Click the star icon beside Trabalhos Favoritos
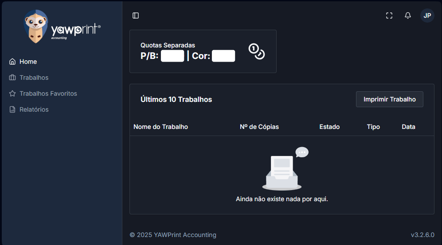The height and width of the screenshot is (245, 442). click(x=12, y=93)
